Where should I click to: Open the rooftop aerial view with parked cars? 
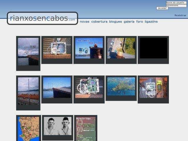[121, 48]
